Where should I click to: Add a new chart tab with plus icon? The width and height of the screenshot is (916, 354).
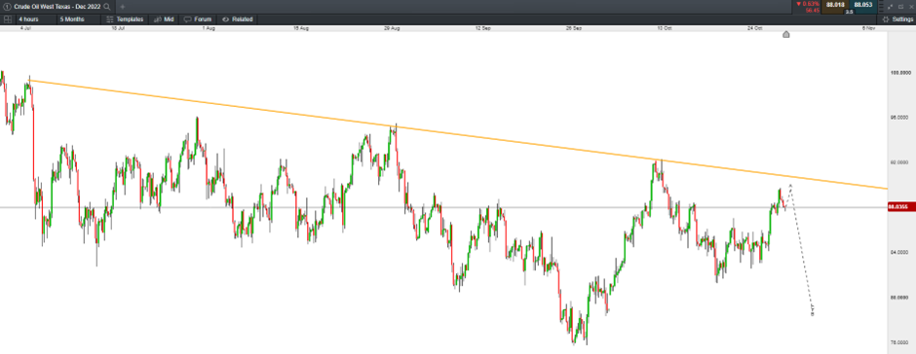coord(123,7)
